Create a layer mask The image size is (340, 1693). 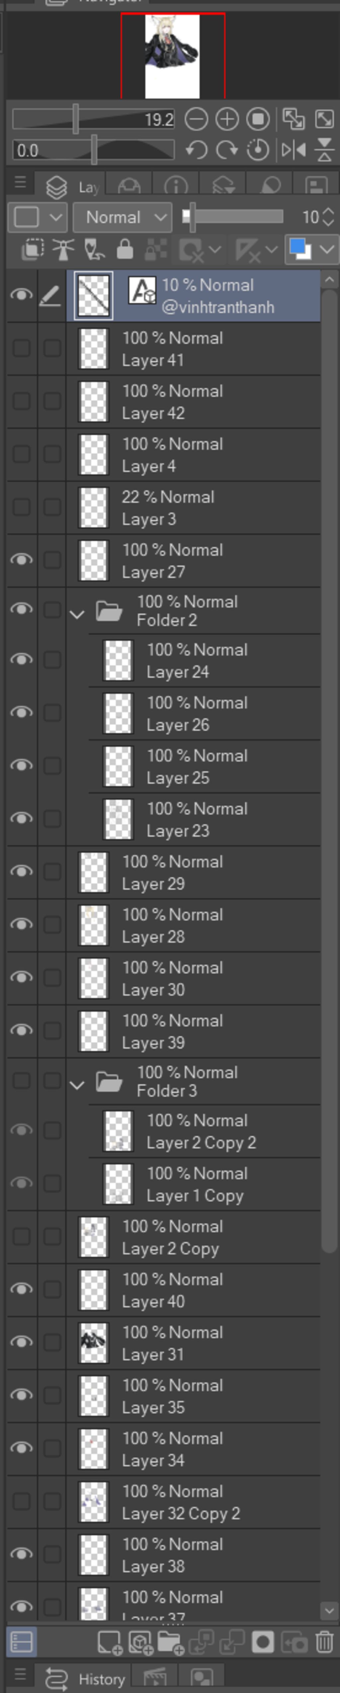point(262,1643)
